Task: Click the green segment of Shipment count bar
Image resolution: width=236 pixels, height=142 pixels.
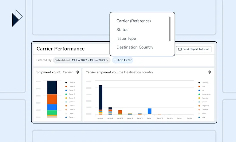Action: pyautogui.click(x=52, y=112)
